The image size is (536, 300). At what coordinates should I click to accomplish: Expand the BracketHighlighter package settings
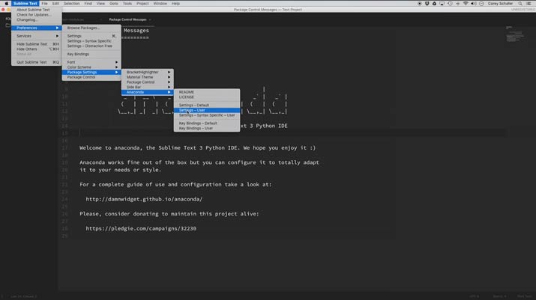(148, 72)
